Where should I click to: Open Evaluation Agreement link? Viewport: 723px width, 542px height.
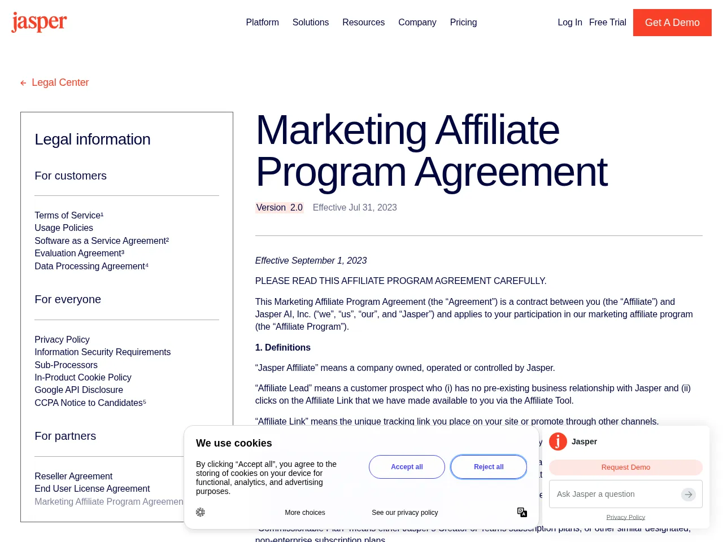[79, 253]
